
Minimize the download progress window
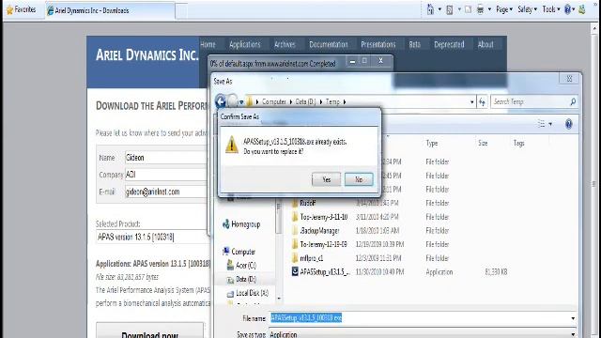(352, 61)
